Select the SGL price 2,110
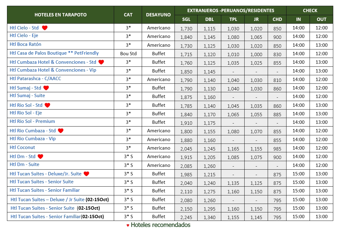Screen dimensions: 339x230 click(186, 191)
